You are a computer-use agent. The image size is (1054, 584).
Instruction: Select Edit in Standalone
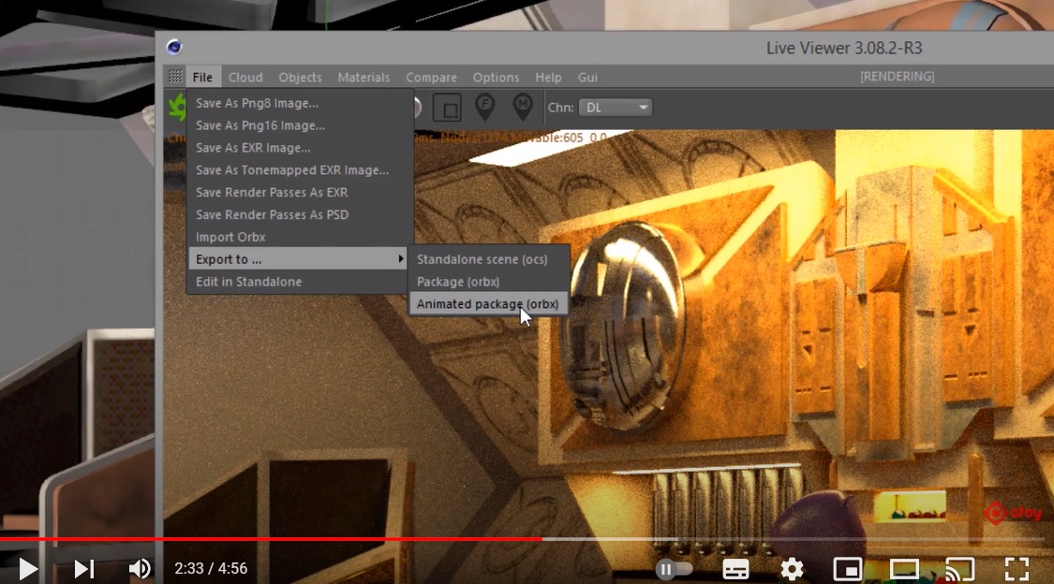click(300, 282)
